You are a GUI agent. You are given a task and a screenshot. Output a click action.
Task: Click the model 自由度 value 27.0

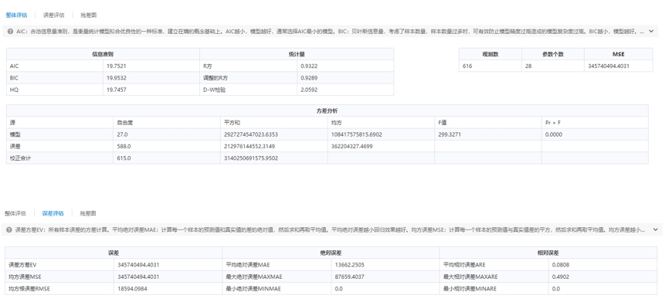pyautogui.click(x=123, y=134)
